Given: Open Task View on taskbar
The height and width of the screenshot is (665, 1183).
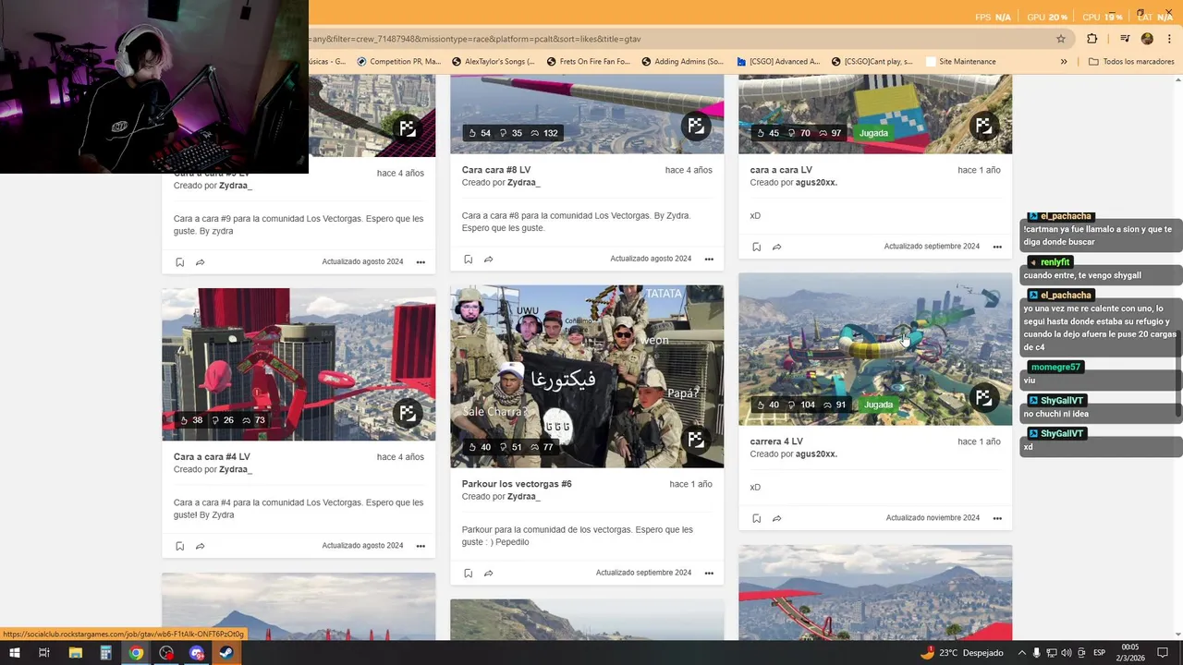Looking at the screenshot, I should tap(43, 653).
